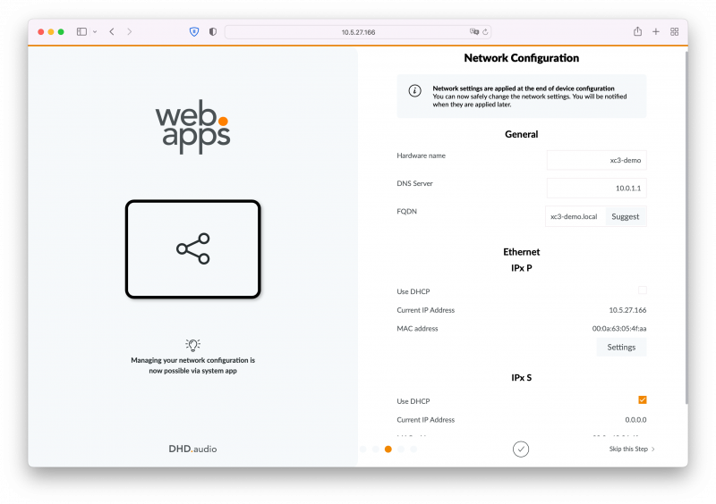Show the tab overview grid icon

(674, 31)
